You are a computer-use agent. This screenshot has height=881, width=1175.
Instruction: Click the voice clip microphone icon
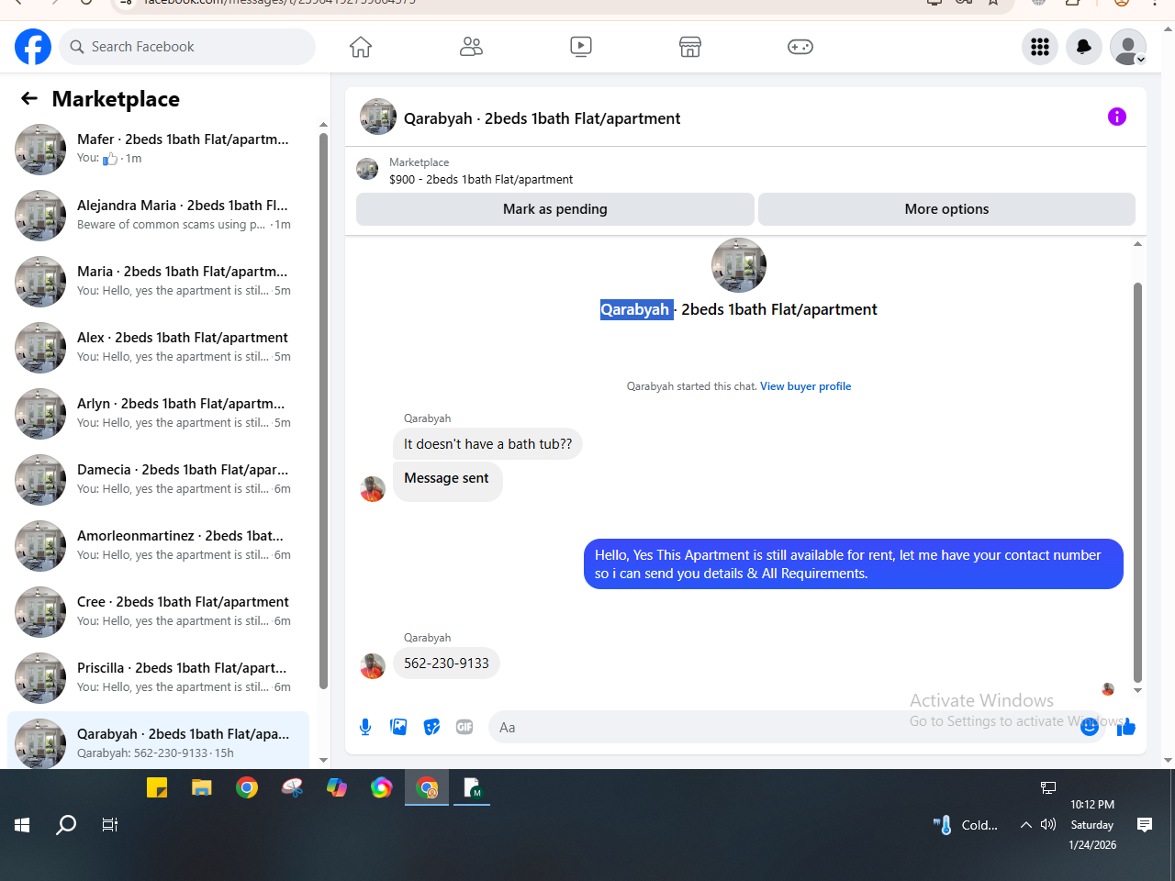click(365, 727)
